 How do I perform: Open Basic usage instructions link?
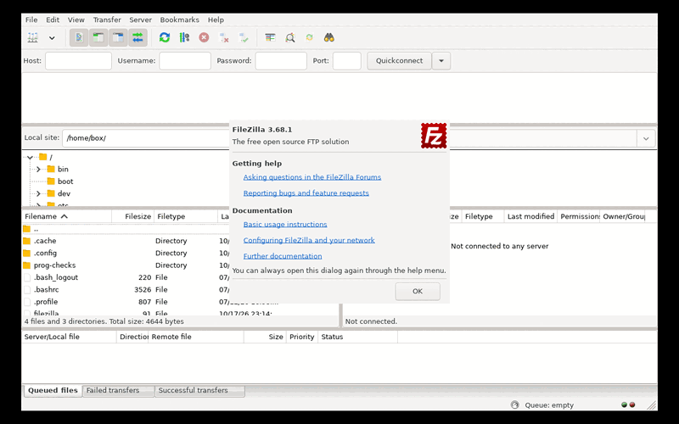click(x=285, y=224)
